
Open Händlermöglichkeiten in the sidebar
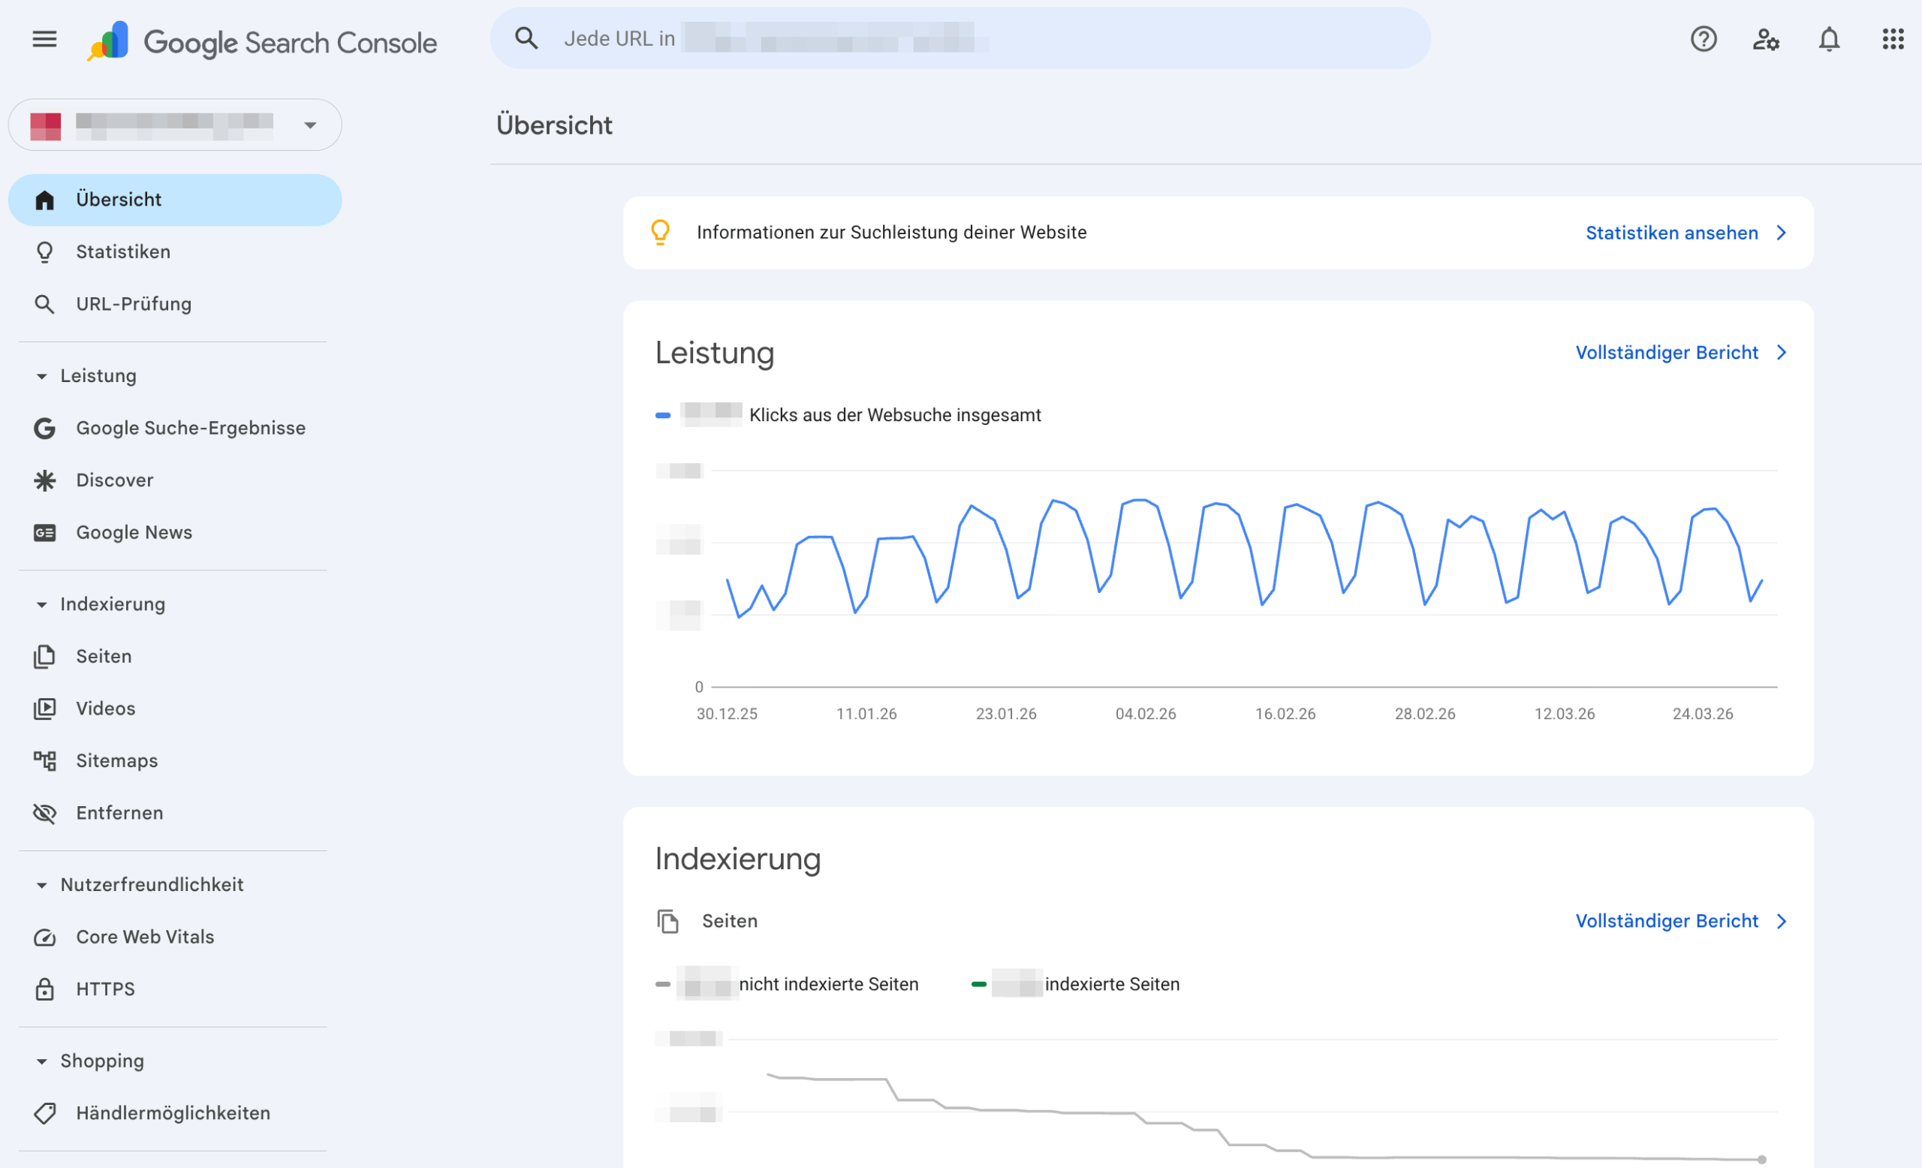[173, 1112]
